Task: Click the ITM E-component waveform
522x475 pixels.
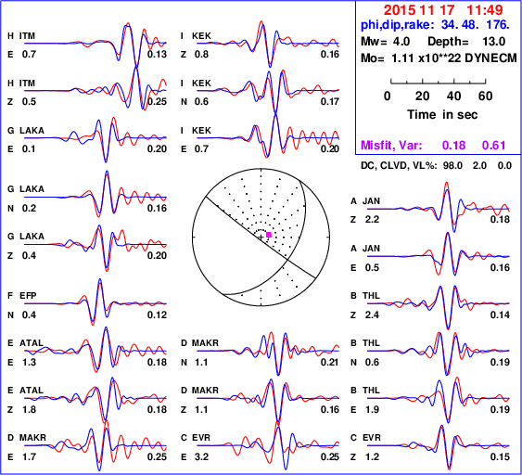Action: tap(95, 44)
